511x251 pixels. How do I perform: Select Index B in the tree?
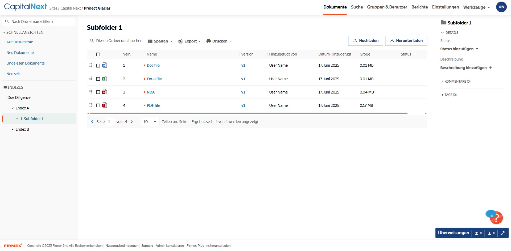click(x=22, y=129)
